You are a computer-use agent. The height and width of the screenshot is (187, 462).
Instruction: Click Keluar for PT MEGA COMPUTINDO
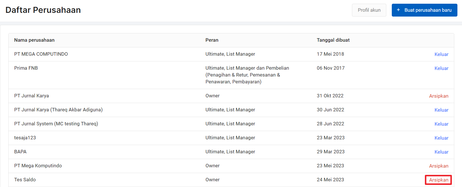click(441, 54)
